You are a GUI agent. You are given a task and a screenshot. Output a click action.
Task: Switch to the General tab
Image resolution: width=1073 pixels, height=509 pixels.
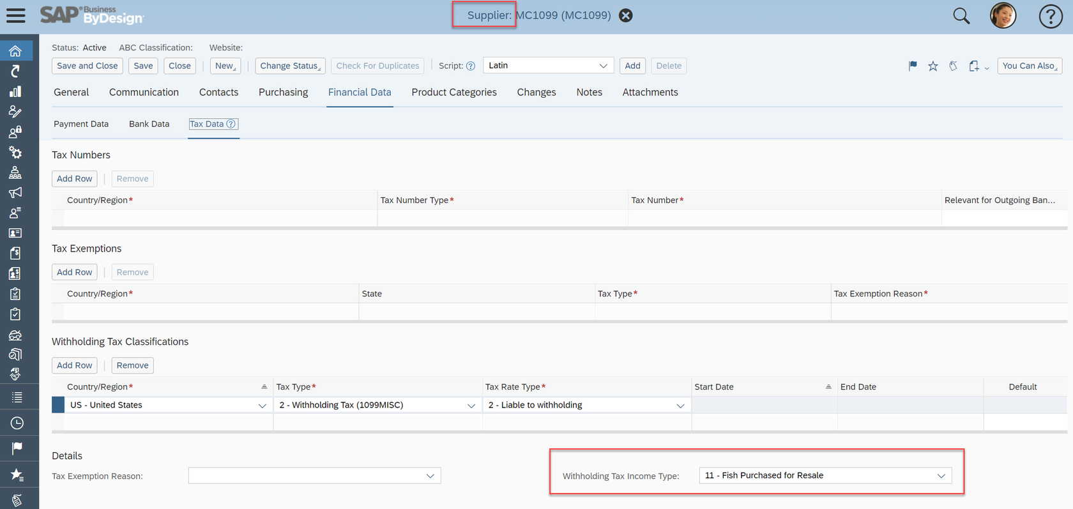(72, 92)
